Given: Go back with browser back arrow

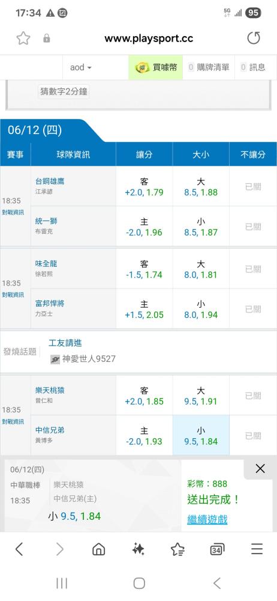Looking at the screenshot, I should [x=19, y=549].
